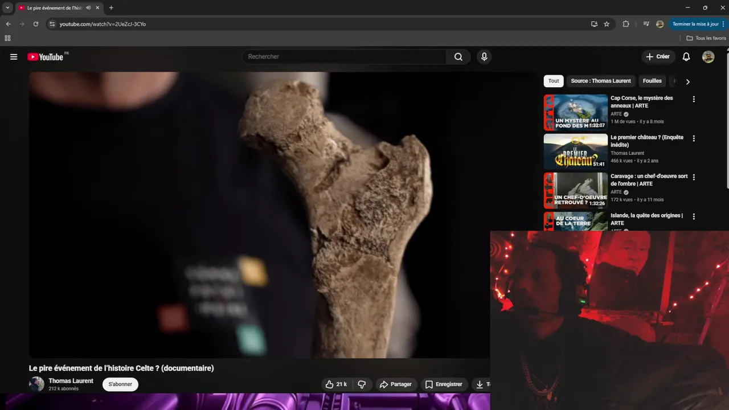
Task: Open options for Cap Corse video
Action: tap(694, 99)
